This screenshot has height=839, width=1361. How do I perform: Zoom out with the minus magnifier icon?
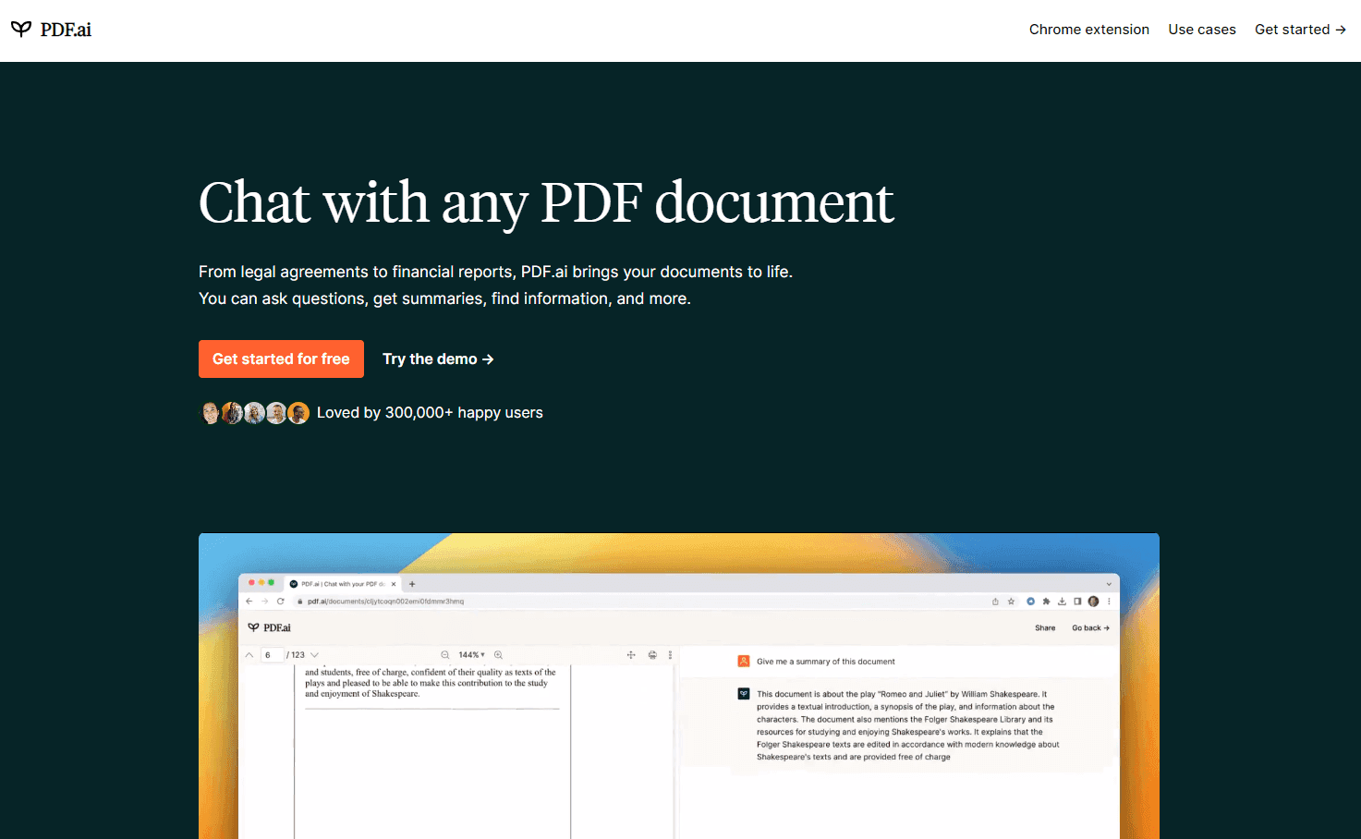click(x=444, y=655)
